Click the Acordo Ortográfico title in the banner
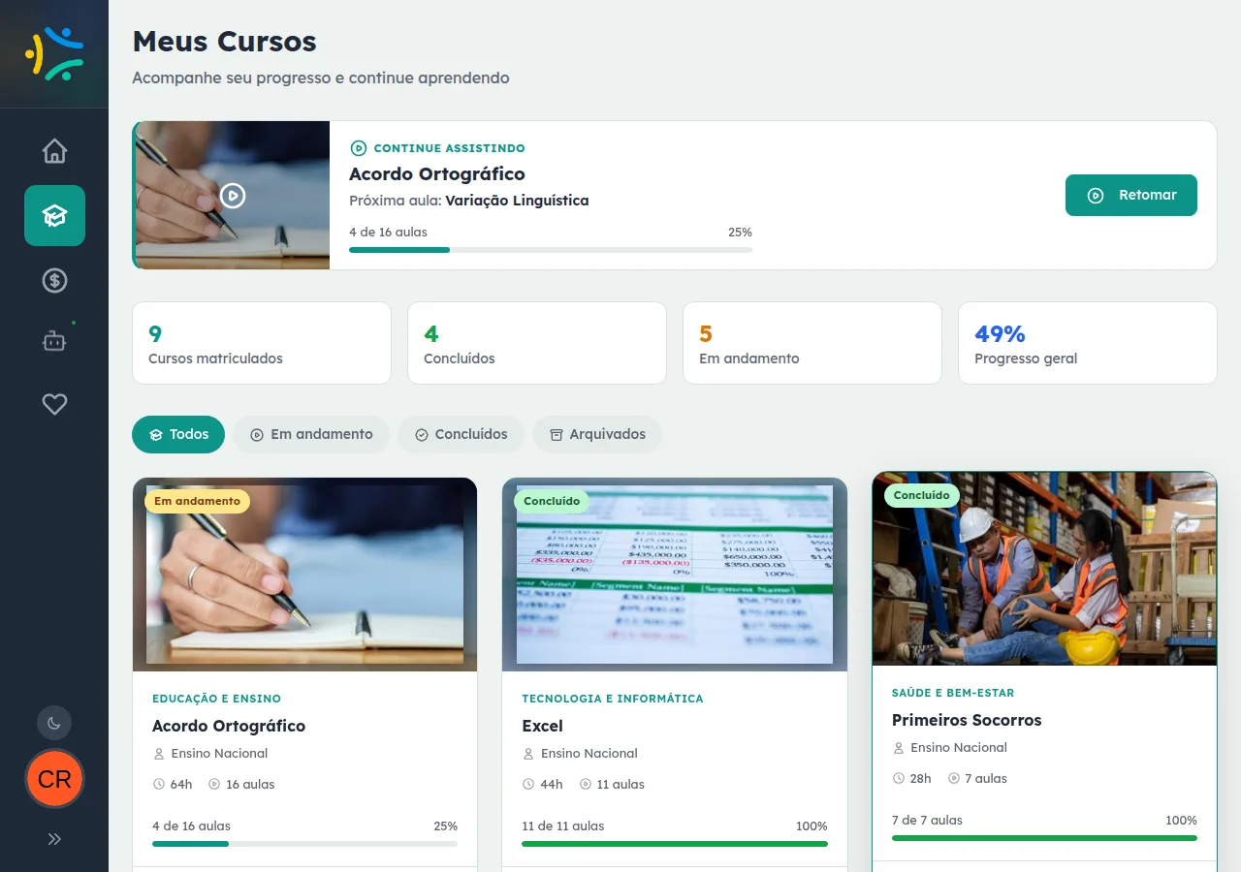The image size is (1241, 872). pyautogui.click(x=437, y=174)
